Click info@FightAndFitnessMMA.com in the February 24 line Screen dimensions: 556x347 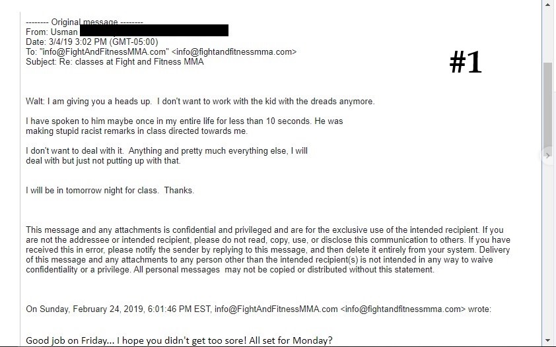(276, 309)
